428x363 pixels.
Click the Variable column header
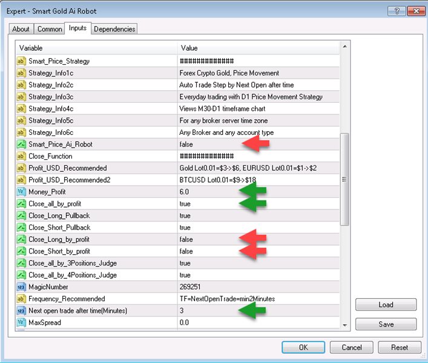[96, 48]
